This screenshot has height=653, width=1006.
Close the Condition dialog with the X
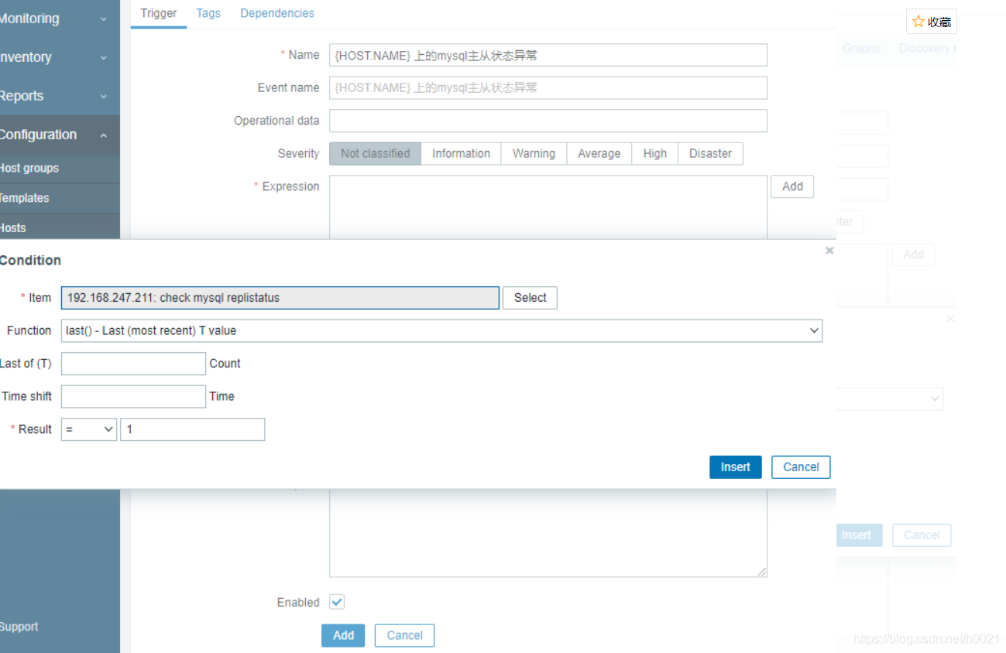point(829,251)
